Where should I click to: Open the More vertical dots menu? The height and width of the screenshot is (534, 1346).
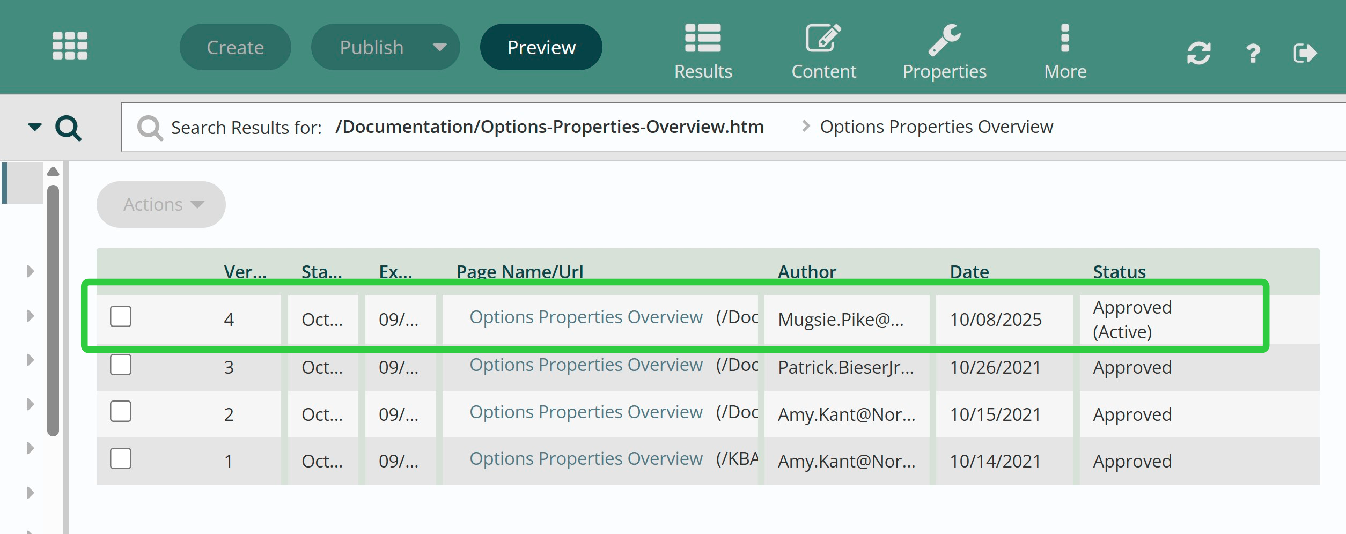1065,51
